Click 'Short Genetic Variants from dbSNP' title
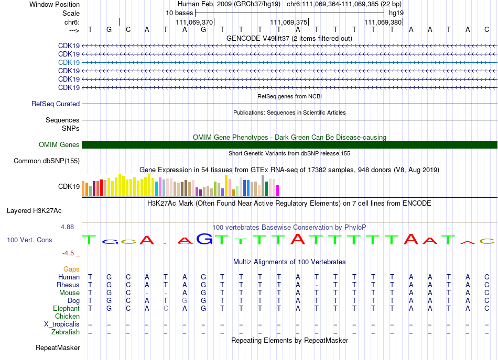Screen dimensions: 498x360 coord(289,153)
